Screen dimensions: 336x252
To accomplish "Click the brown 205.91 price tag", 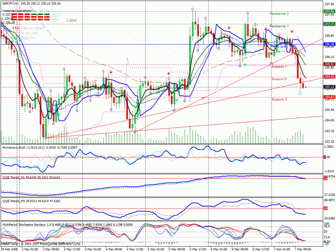I will click(330, 64).
